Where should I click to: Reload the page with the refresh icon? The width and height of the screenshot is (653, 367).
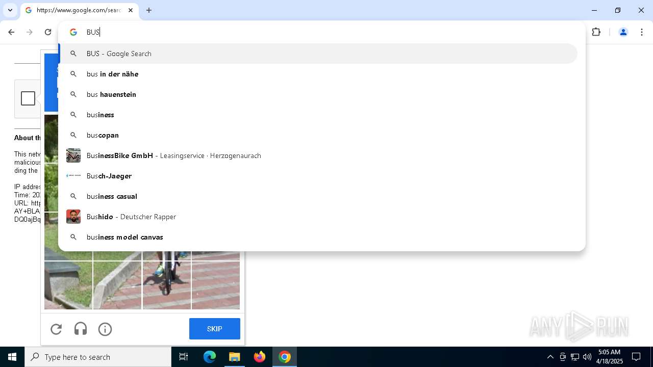[48, 32]
